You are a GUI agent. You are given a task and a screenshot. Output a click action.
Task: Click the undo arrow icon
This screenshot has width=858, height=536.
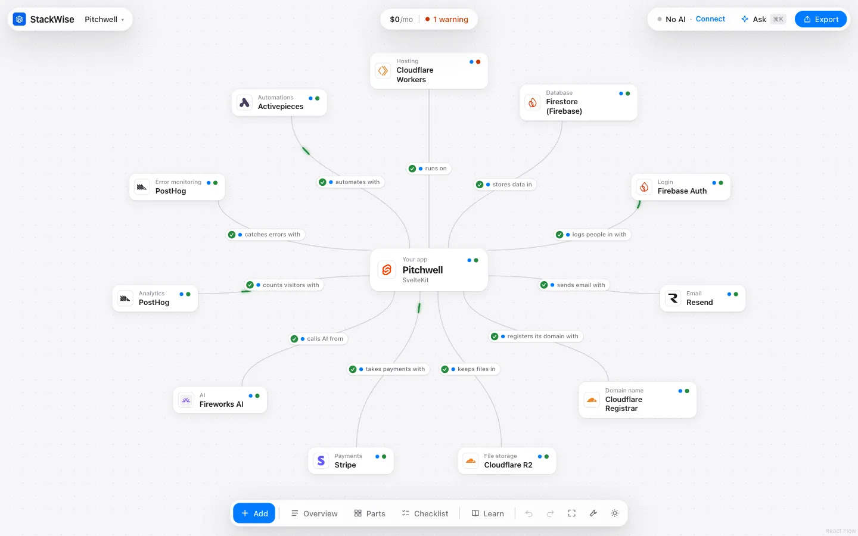tap(529, 513)
